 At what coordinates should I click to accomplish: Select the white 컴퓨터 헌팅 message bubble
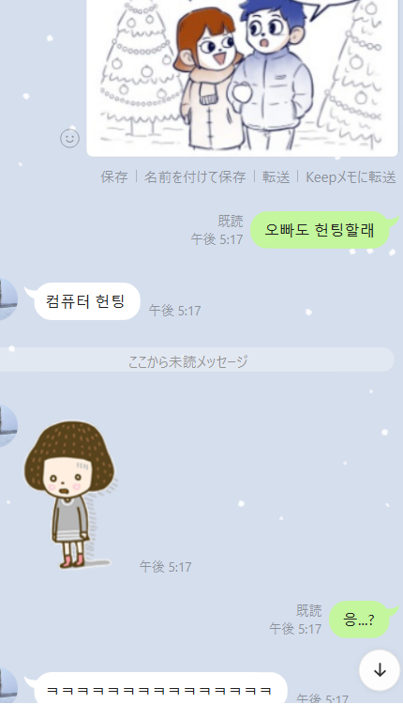coord(85,301)
